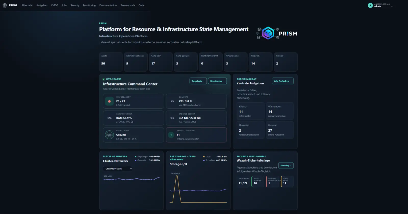Click the Storage-I/O line chart
The height and width of the screenshot is (214, 408).
click(x=198, y=188)
